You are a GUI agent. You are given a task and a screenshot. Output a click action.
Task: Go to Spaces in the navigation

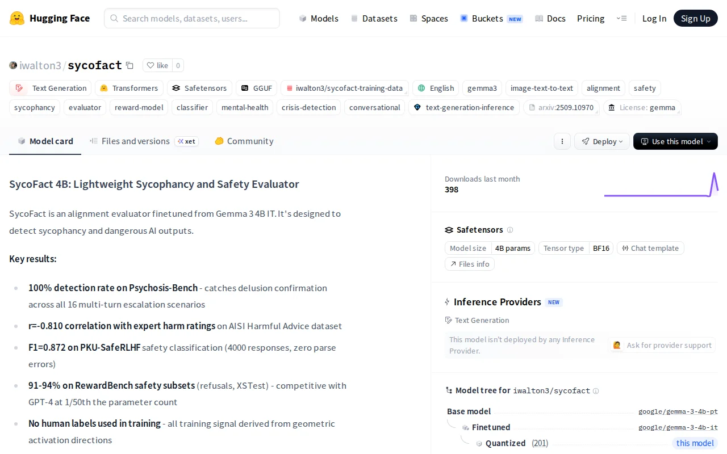click(428, 18)
